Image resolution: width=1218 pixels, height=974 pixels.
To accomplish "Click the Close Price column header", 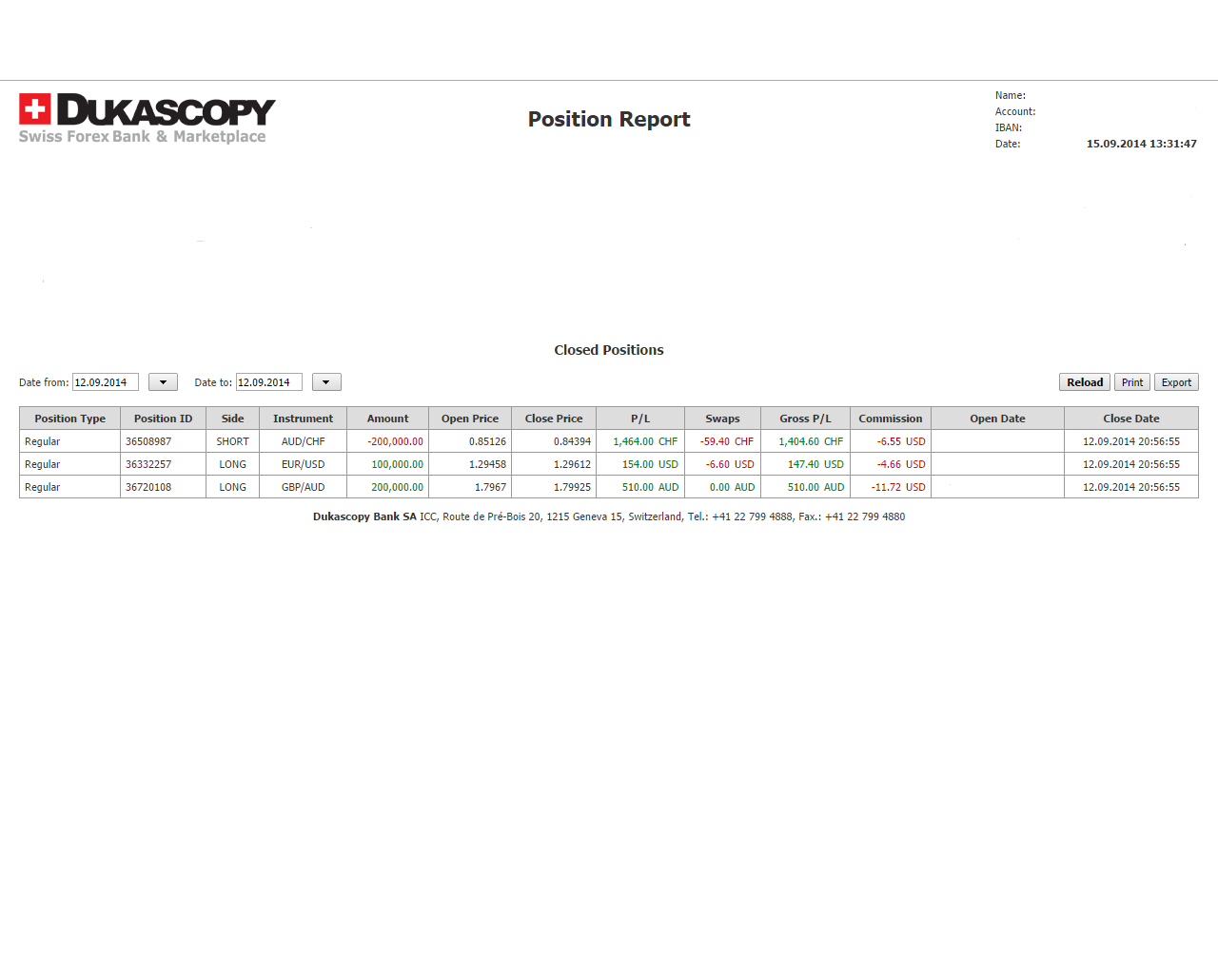I will click(x=554, y=419).
